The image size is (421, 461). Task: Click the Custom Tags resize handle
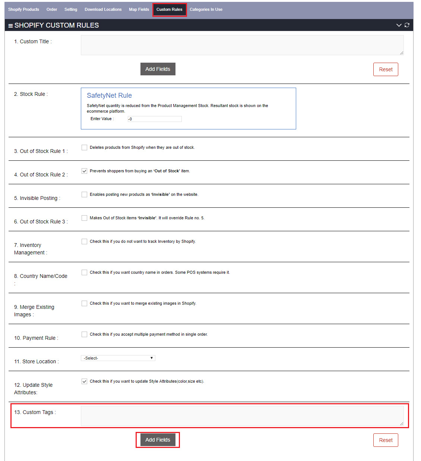coord(402,424)
